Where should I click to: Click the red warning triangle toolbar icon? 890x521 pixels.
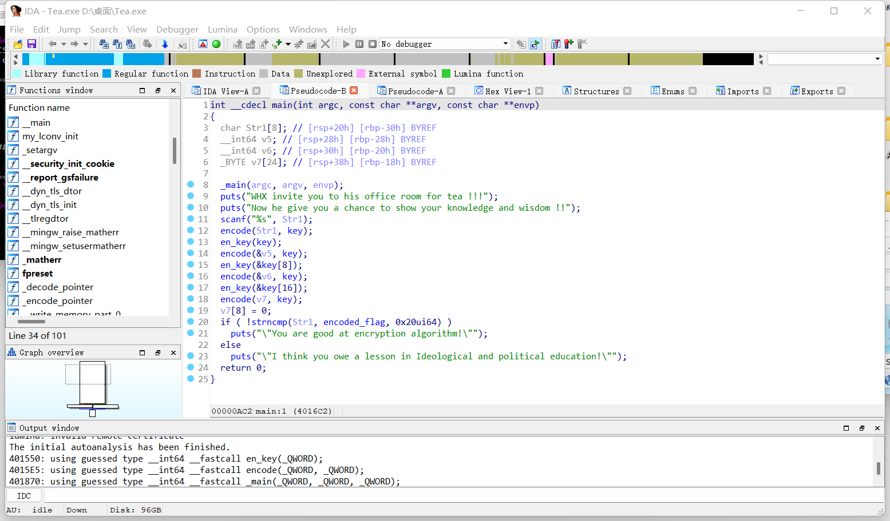point(203,44)
